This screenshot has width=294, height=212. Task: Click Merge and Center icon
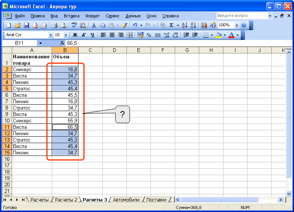point(129,35)
